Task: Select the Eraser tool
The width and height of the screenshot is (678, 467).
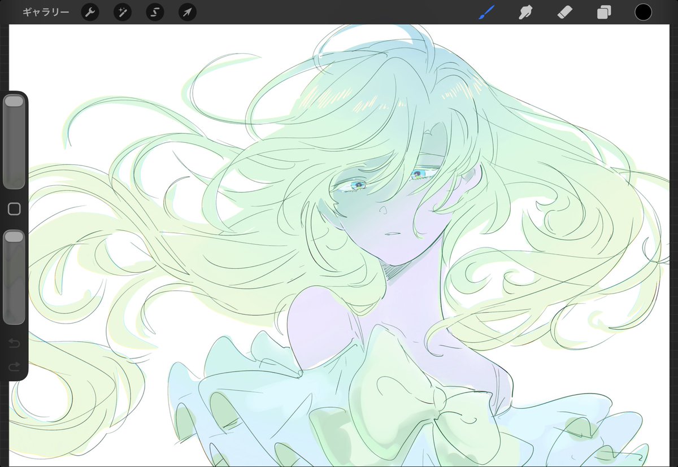Action: coord(565,12)
